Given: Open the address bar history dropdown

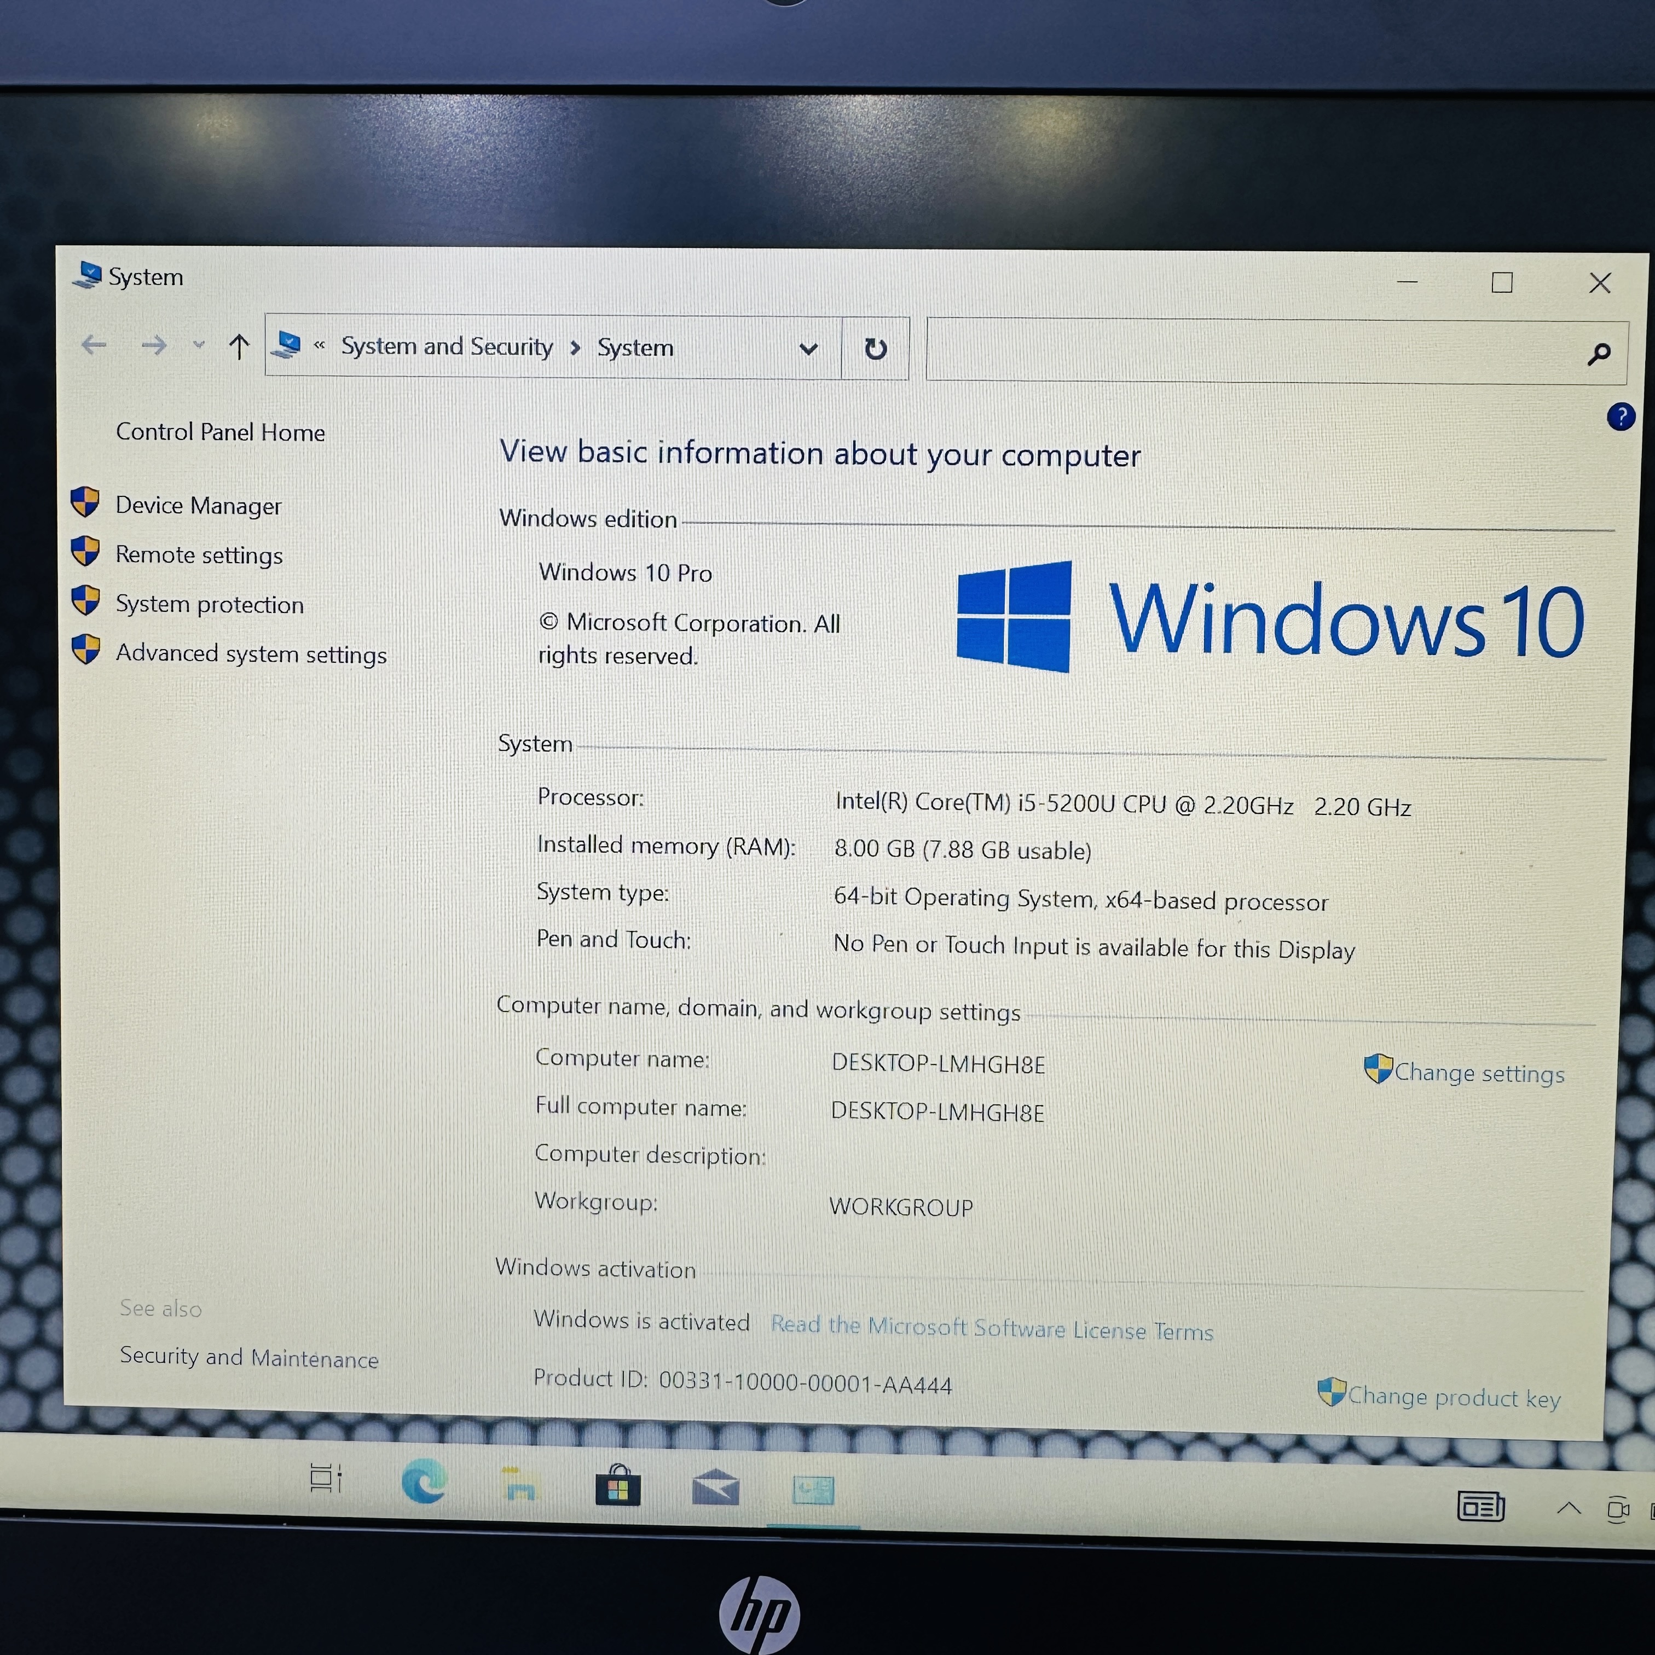Looking at the screenshot, I should tap(808, 349).
